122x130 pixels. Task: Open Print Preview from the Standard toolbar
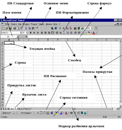click(18, 28)
